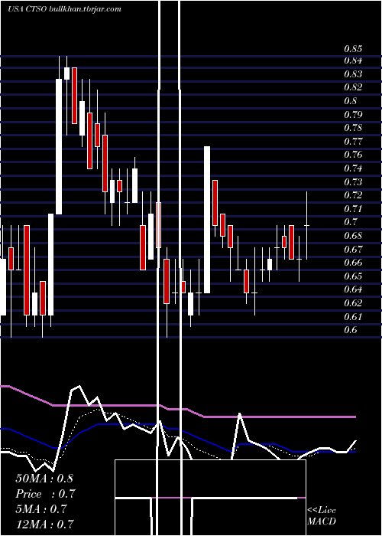Click the 0.77 price axis label
This screenshot has width=382, height=536.
[x=353, y=142]
